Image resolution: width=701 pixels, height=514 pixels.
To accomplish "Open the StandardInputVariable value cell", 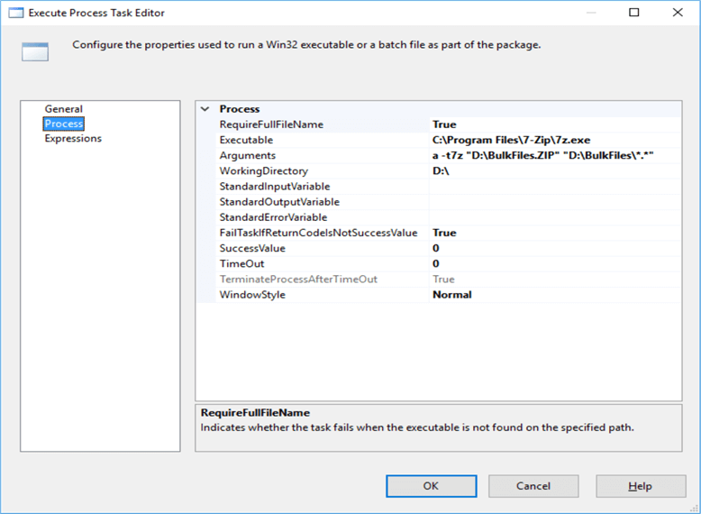I will (x=554, y=186).
